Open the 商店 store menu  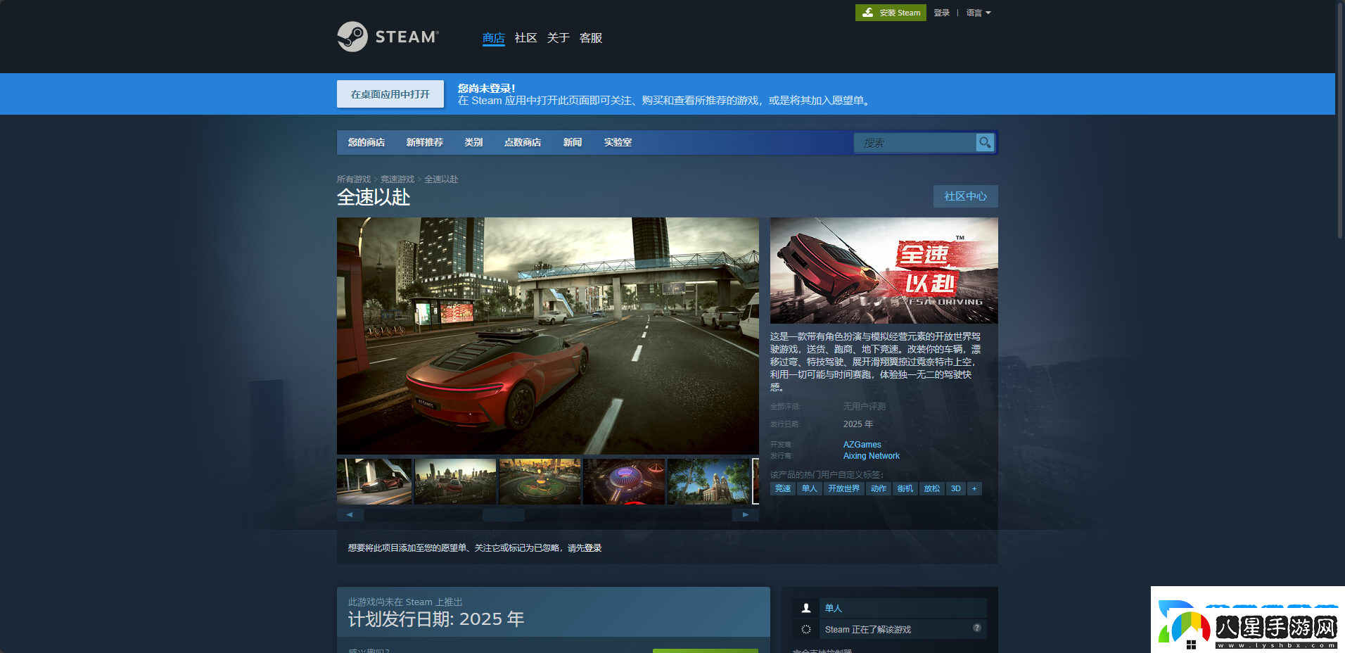pyautogui.click(x=494, y=38)
